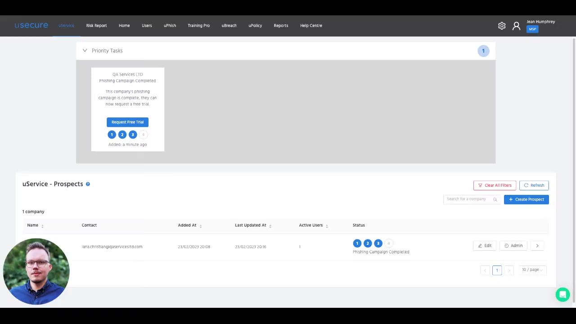Click status step 2 in table row
576x324 pixels.
pyautogui.click(x=367, y=243)
